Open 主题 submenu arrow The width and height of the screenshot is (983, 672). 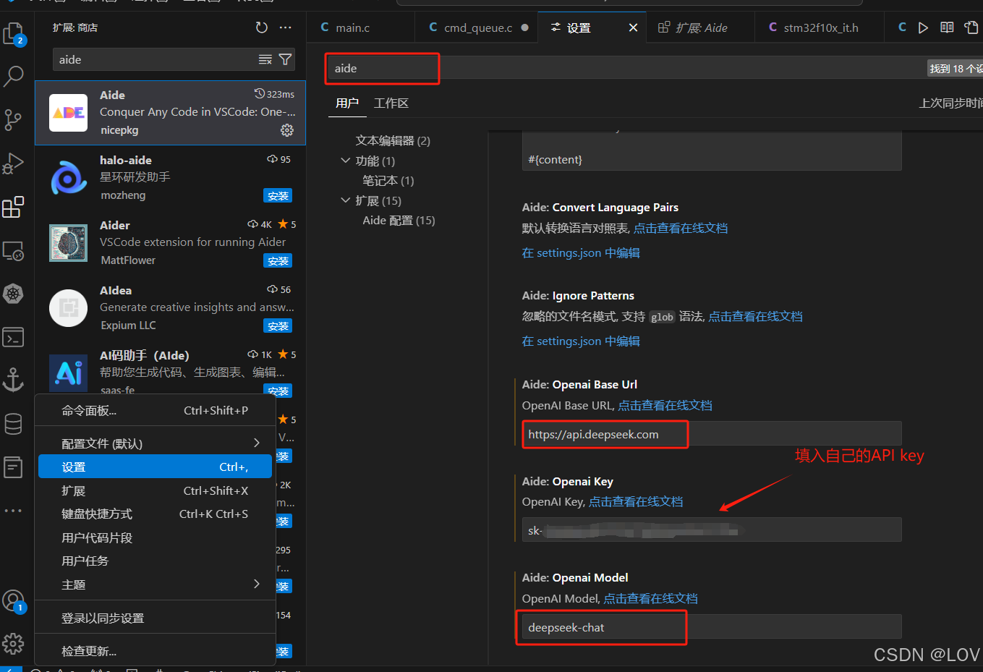point(256,584)
